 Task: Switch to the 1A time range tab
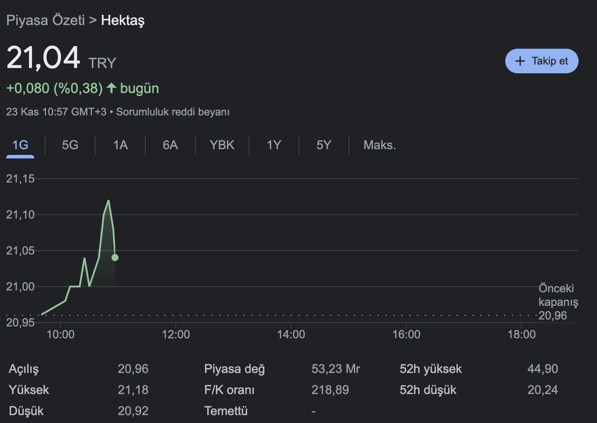(120, 145)
